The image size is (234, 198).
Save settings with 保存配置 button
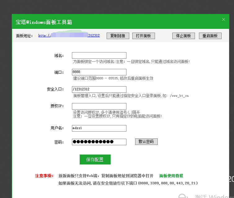95,160
